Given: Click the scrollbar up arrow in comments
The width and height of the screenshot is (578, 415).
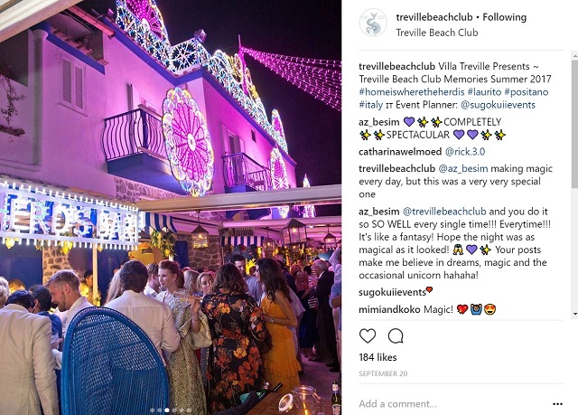Looking at the screenshot, I should point(574,56).
